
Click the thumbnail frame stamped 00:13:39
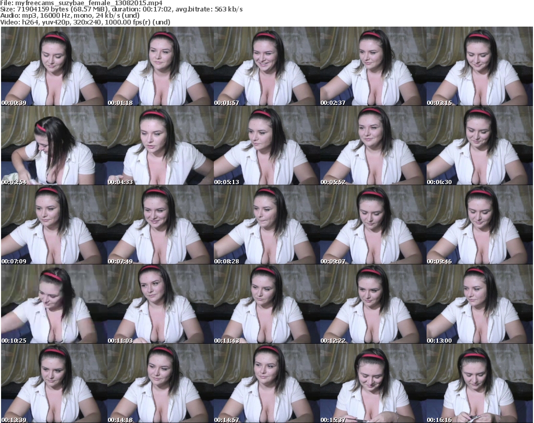[x=54, y=383]
